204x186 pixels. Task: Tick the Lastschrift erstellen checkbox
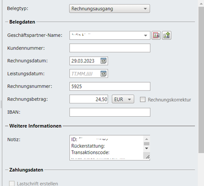click(x=12, y=183)
